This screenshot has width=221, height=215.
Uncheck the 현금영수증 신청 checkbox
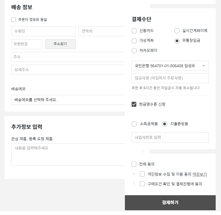click(134, 104)
